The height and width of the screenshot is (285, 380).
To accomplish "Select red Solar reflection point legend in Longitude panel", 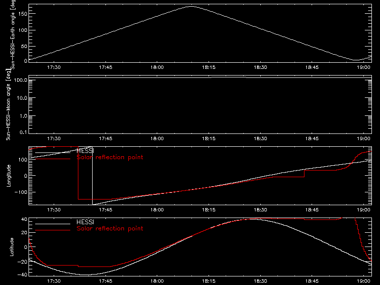I will [110, 157].
